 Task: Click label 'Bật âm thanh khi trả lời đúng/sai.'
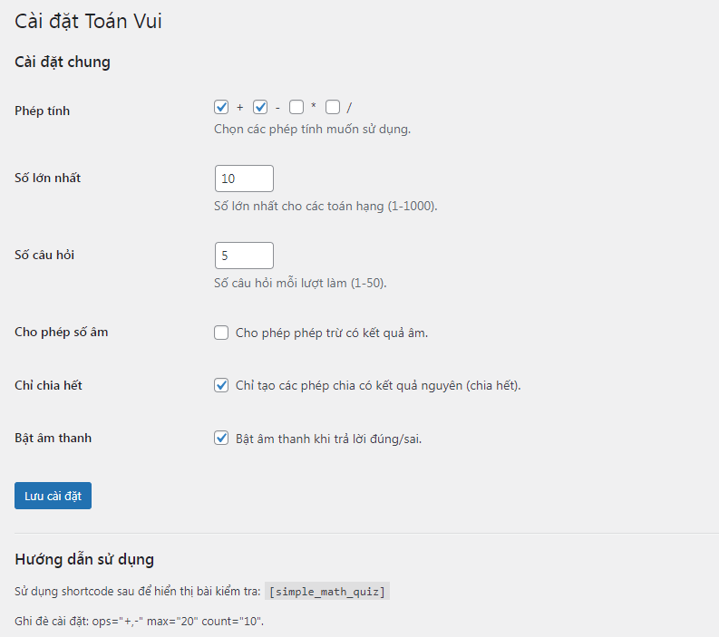(328, 439)
